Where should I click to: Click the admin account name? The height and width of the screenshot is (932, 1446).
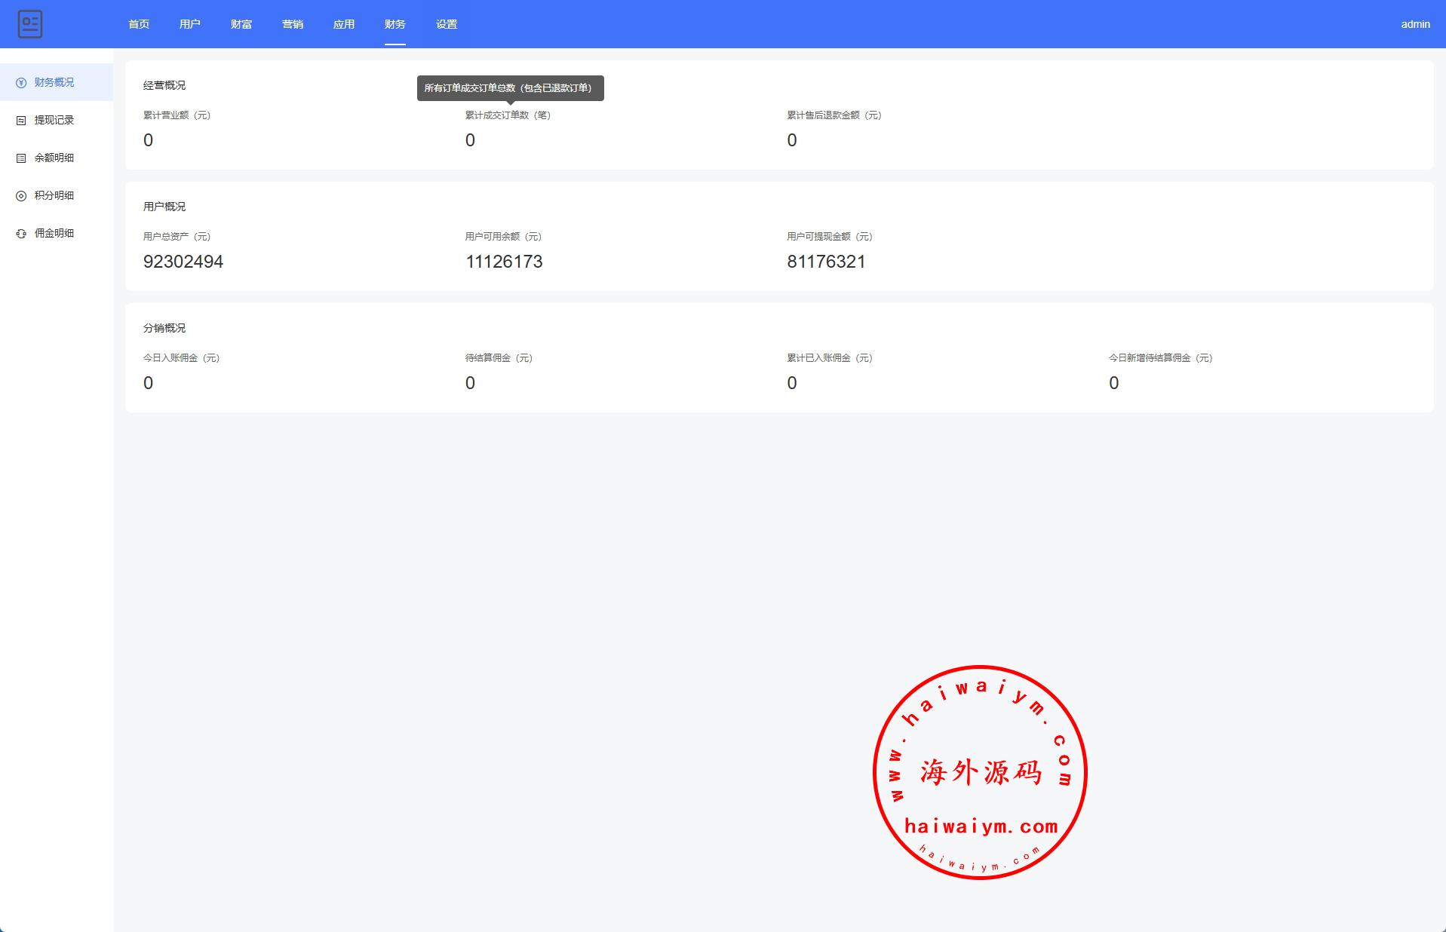1415,24
